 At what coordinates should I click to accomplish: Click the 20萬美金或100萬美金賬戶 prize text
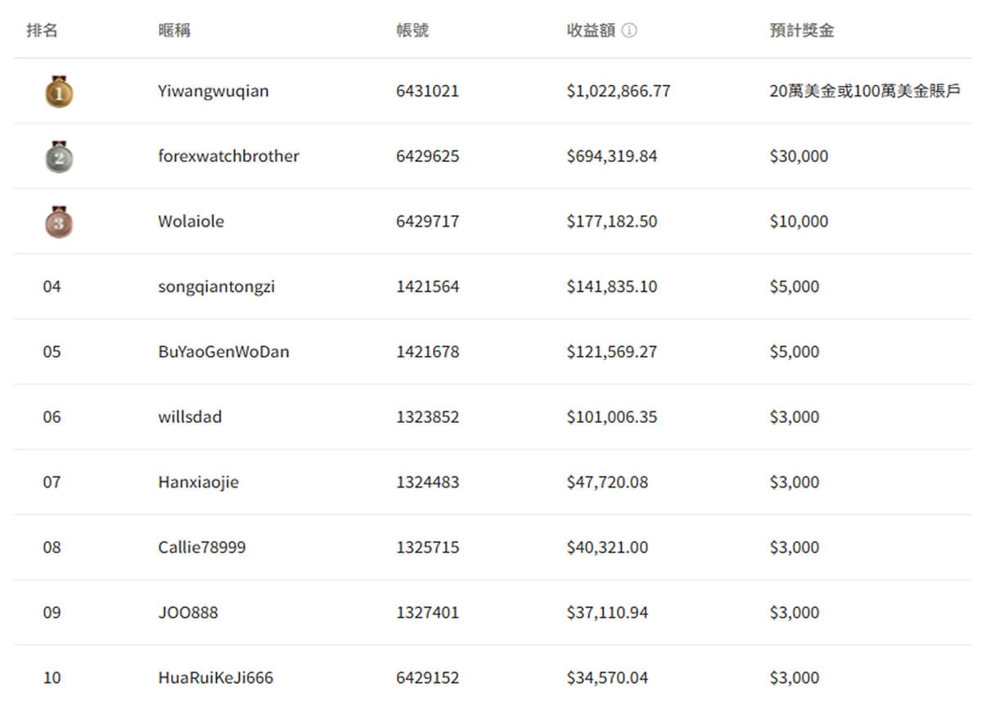[865, 92]
